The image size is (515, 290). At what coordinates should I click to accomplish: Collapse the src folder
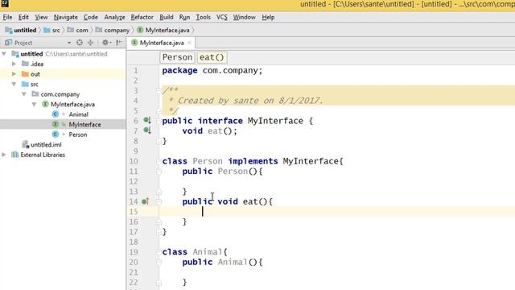14,84
